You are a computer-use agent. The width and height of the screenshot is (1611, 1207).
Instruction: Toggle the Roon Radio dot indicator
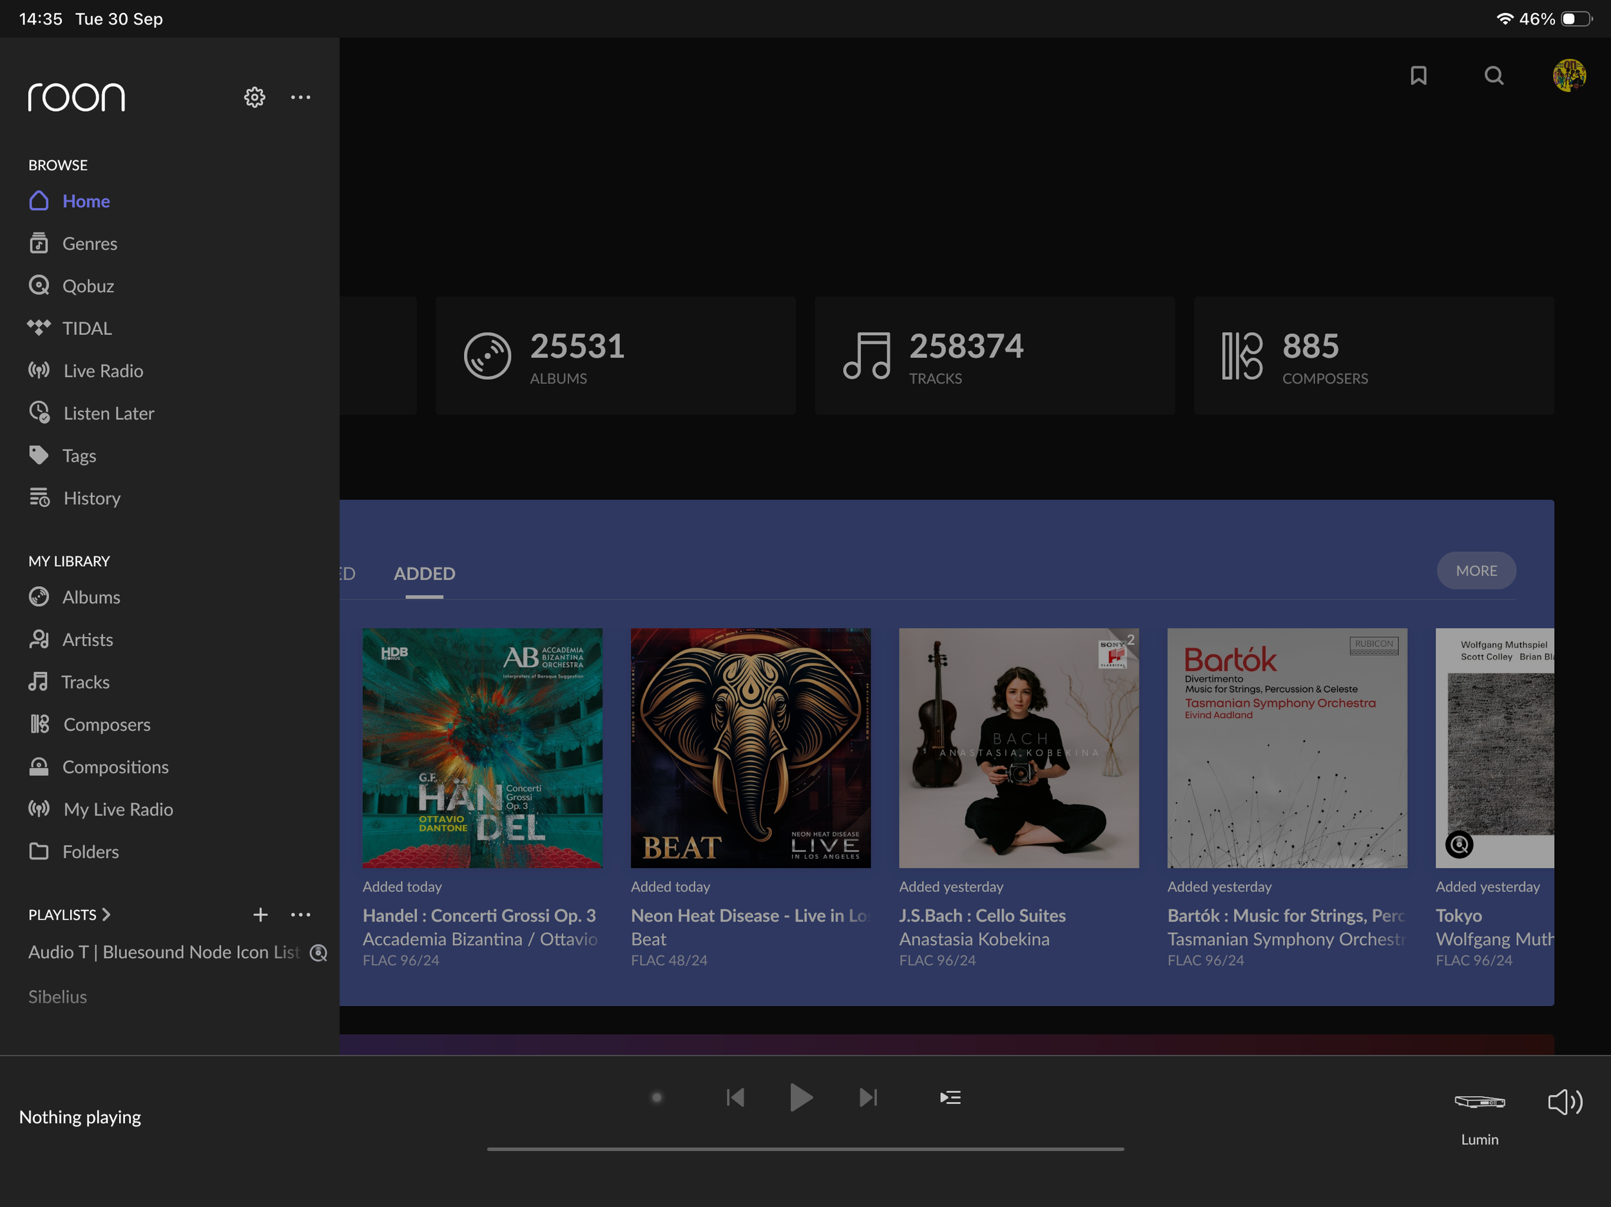pos(656,1097)
